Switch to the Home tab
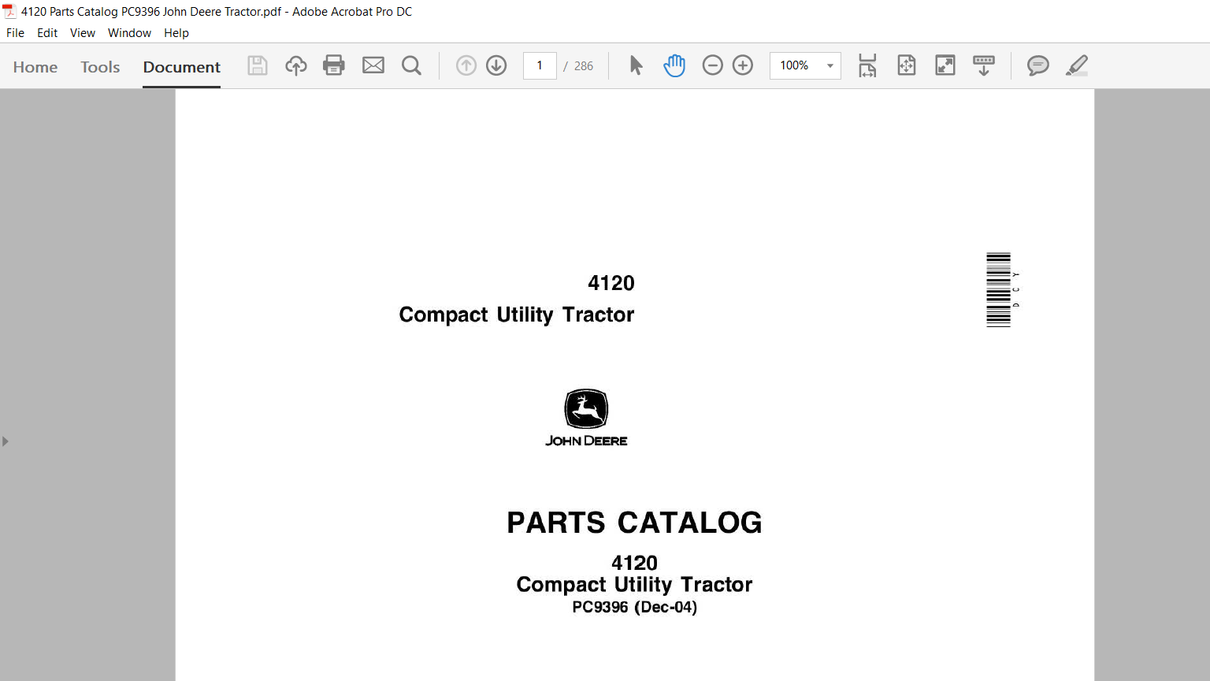Image resolution: width=1210 pixels, height=681 pixels. (x=35, y=67)
